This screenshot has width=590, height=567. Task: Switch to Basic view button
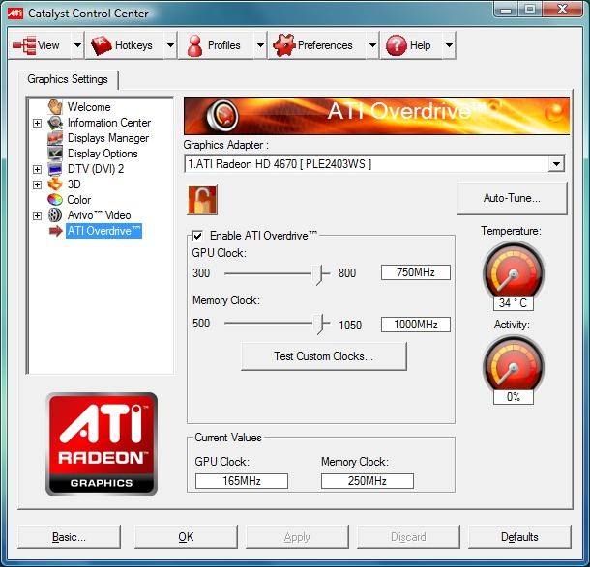(69, 537)
